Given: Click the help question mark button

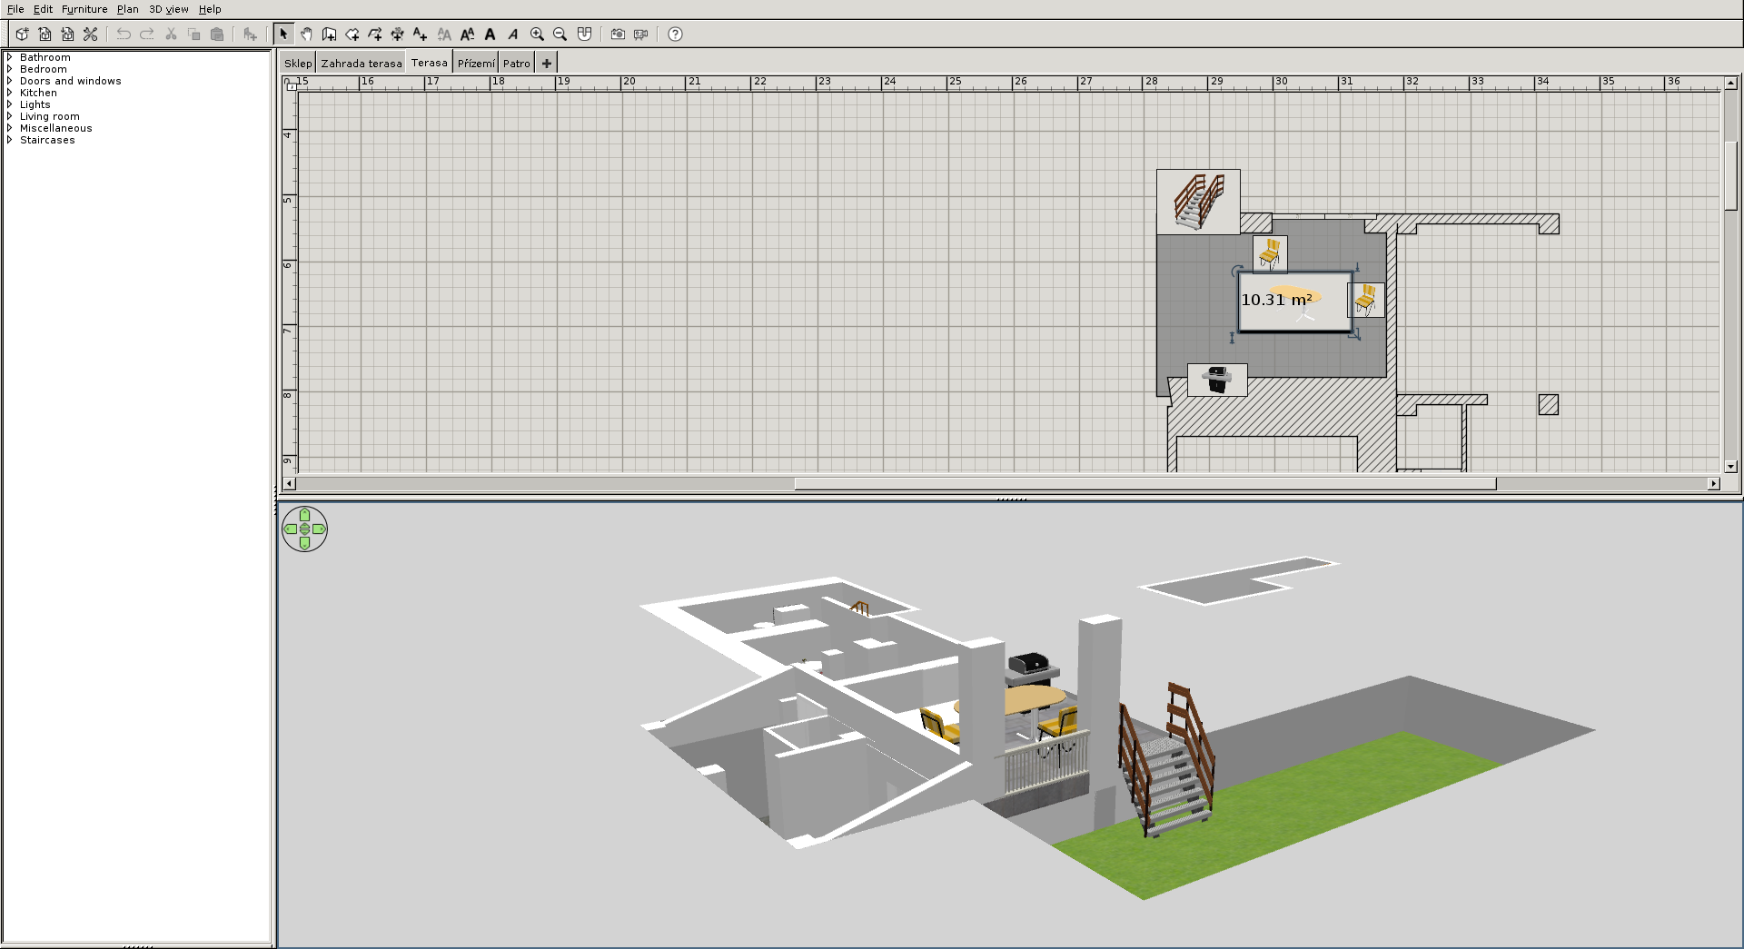Looking at the screenshot, I should 675,35.
